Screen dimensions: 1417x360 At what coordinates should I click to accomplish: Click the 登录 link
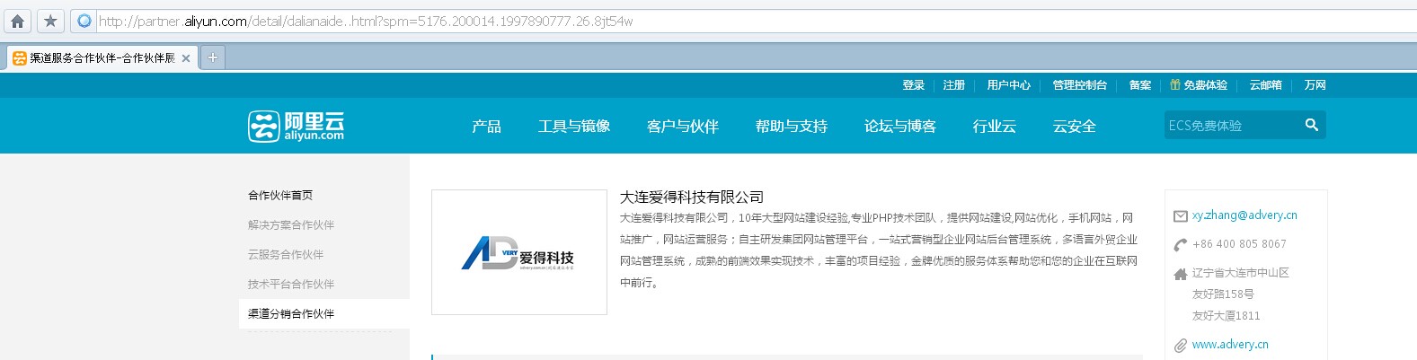913,85
